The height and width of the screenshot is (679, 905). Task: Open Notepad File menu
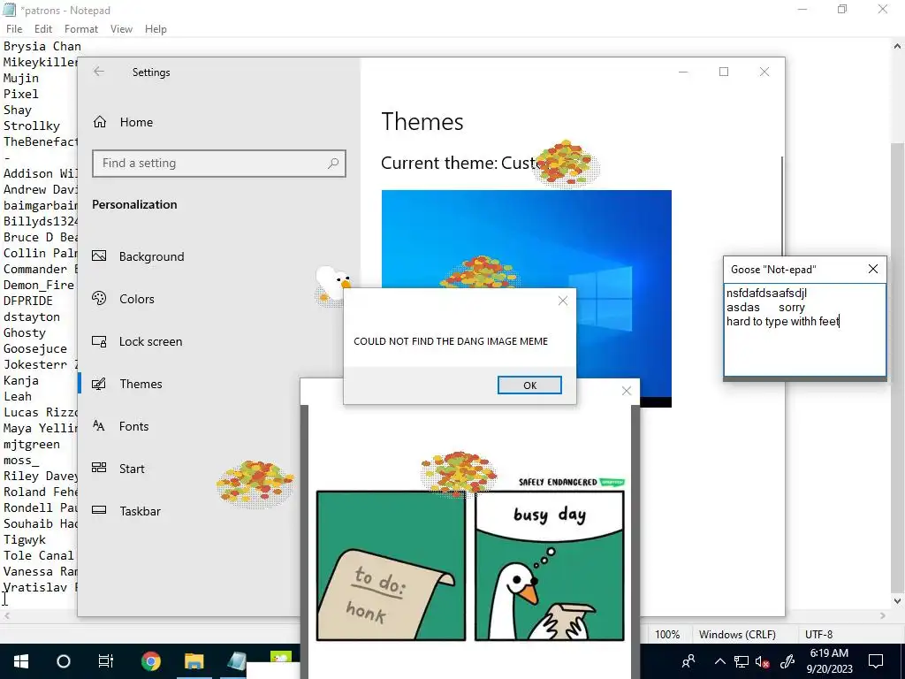pyautogui.click(x=14, y=29)
